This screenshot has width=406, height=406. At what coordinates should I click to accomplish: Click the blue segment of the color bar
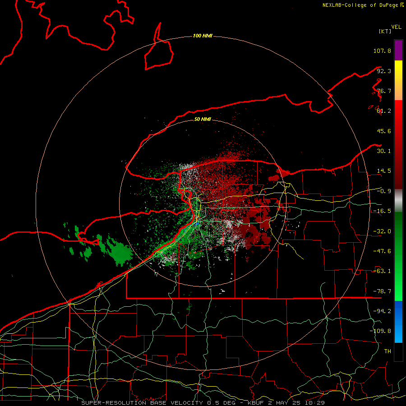click(398, 322)
